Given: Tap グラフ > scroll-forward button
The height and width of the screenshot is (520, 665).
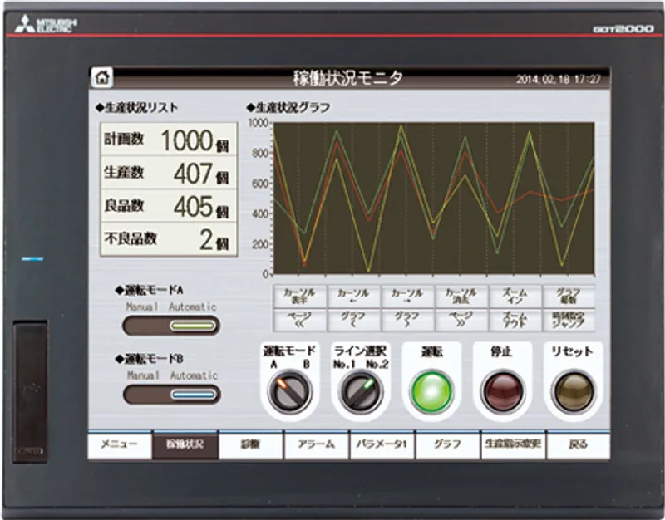Looking at the screenshot, I should click(x=407, y=321).
